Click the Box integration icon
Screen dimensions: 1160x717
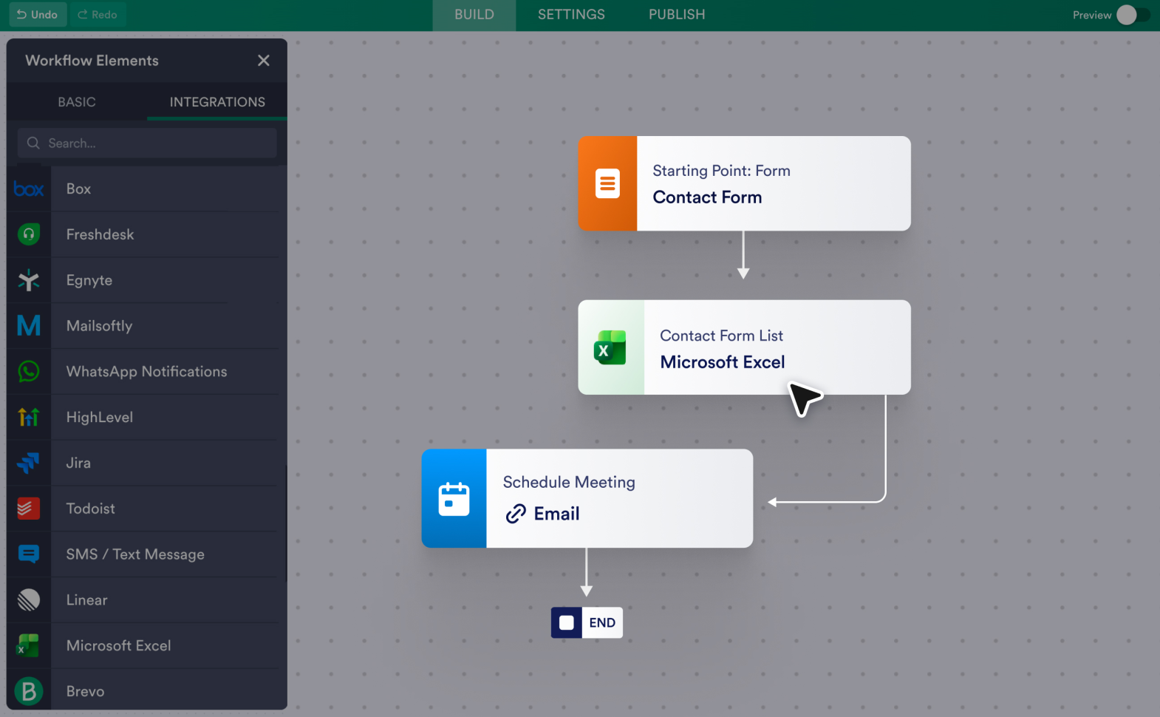[29, 189]
